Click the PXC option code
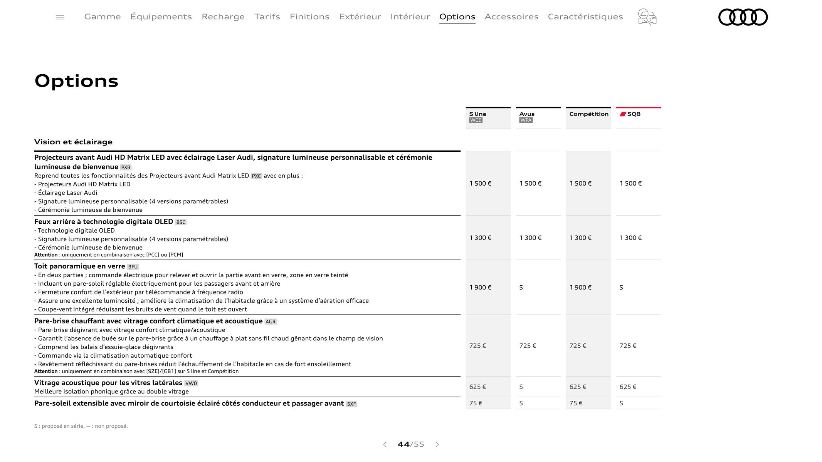 [256, 176]
